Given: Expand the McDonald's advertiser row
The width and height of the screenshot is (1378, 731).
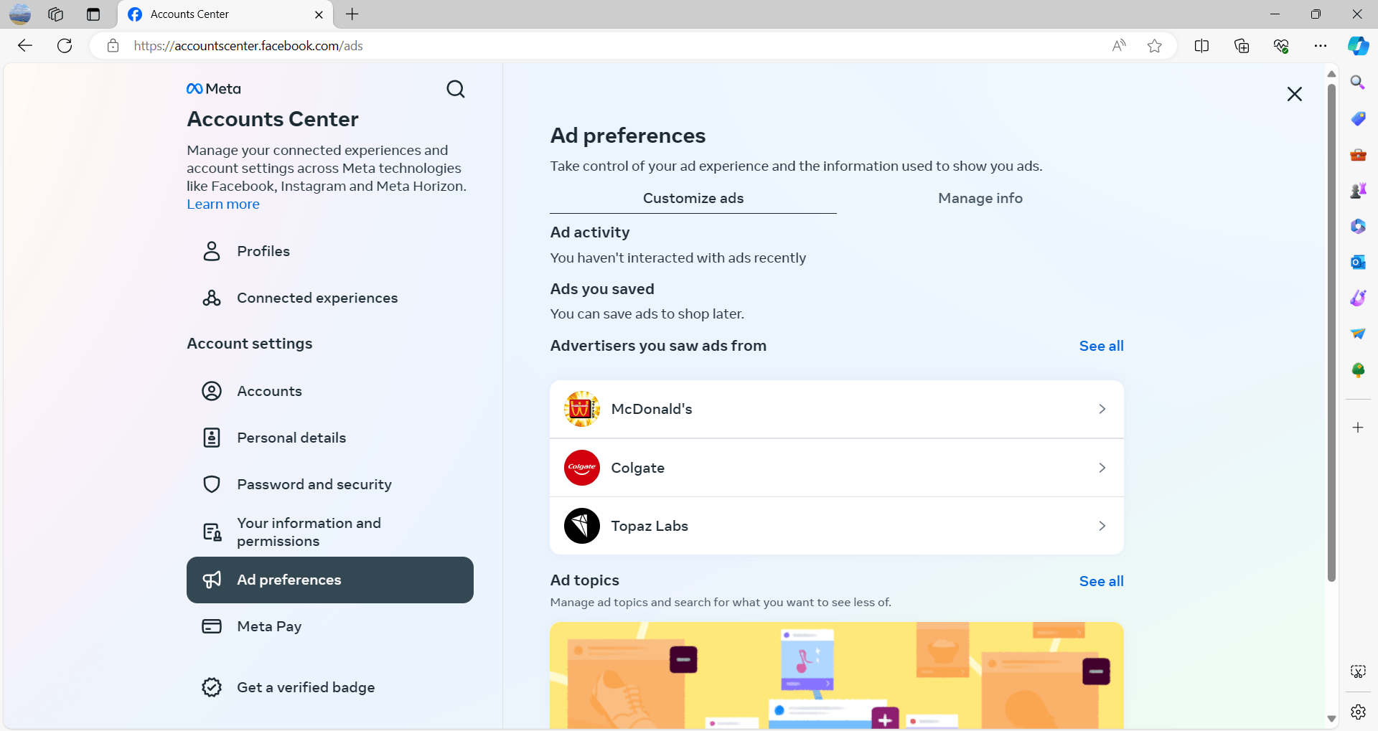Looking at the screenshot, I should pos(836,409).
